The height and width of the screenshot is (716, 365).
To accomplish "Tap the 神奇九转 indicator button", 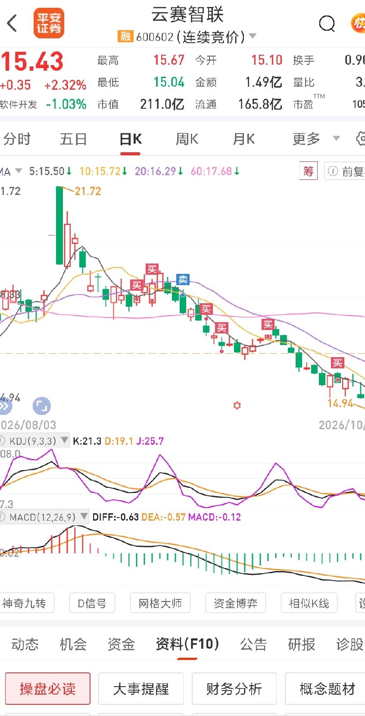I will (26, 603).
